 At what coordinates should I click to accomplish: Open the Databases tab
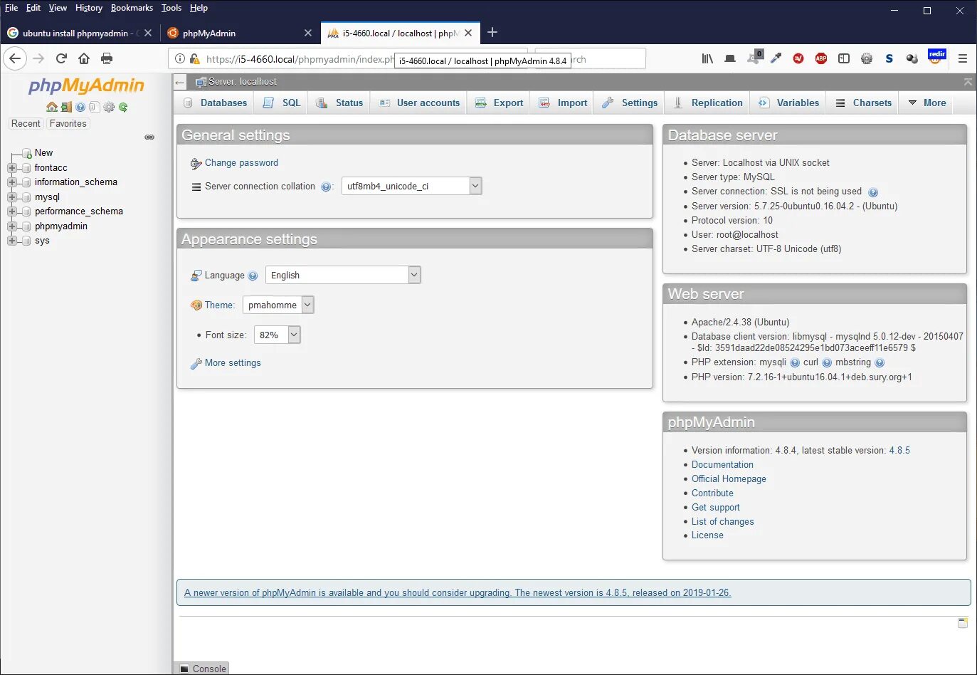[215, 103]
